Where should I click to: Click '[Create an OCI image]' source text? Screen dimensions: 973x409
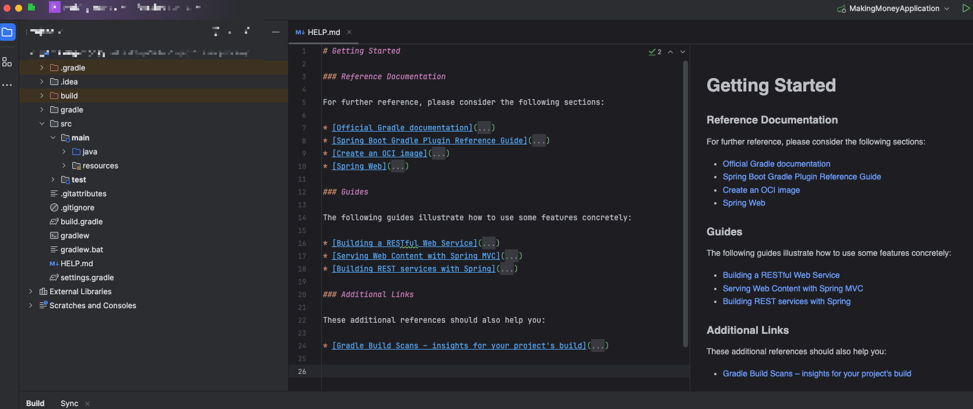pyautogui.click(x=380, y=153)
